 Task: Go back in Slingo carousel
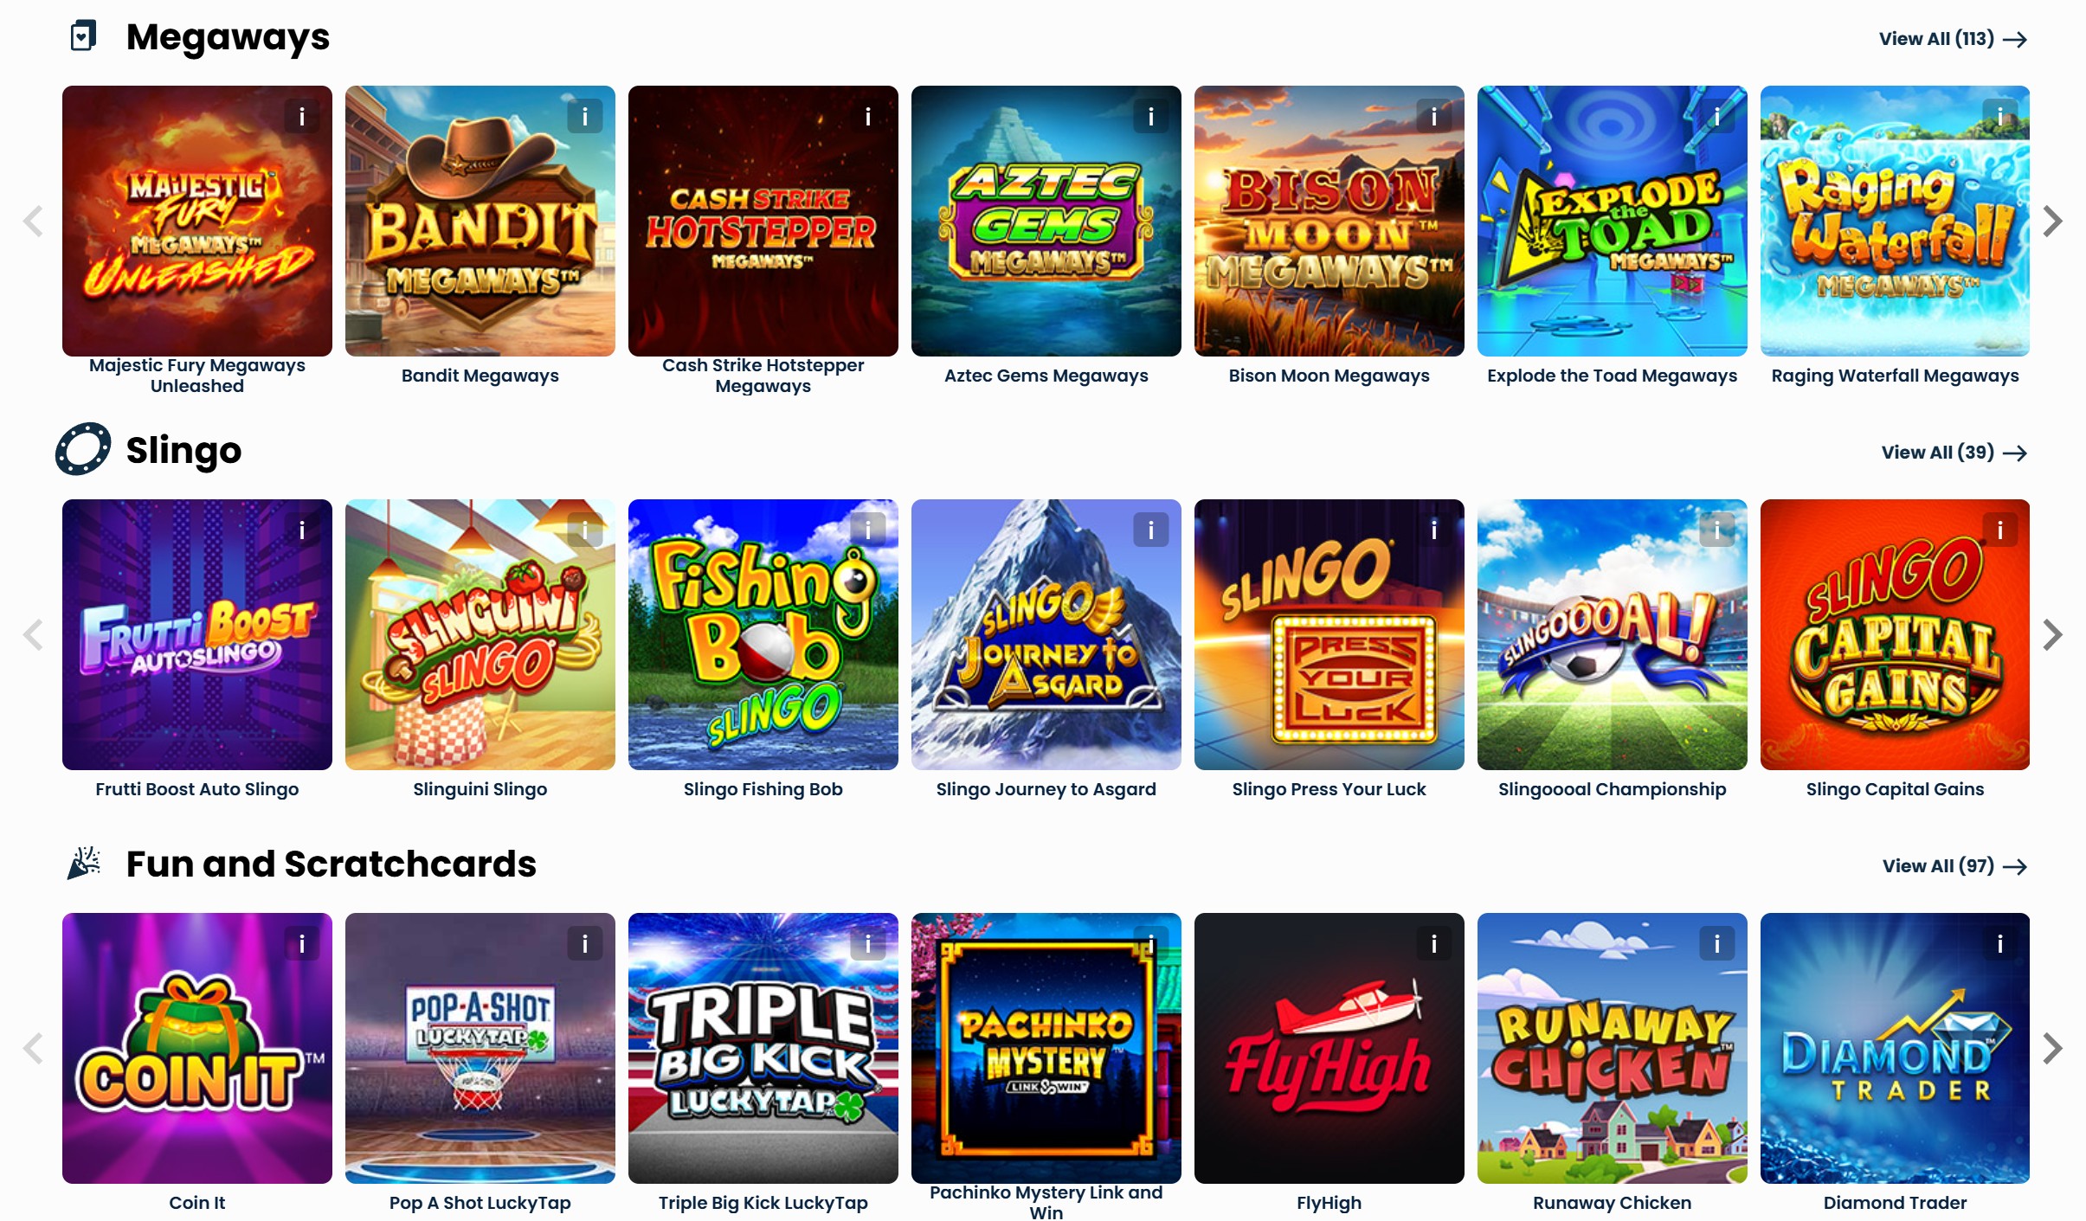click(33, 634)
